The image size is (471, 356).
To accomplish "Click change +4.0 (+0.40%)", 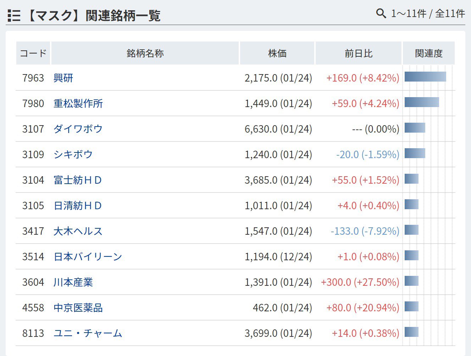I will (x=369, y=206).
